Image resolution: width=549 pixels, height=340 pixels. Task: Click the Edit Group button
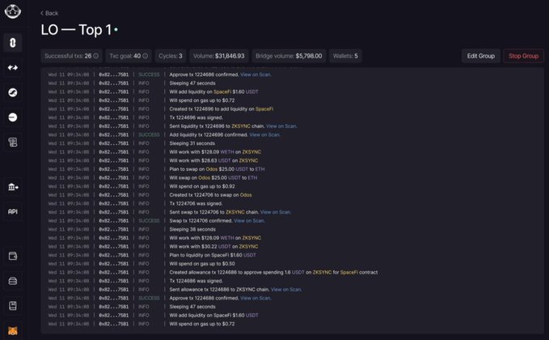(481, 56)
